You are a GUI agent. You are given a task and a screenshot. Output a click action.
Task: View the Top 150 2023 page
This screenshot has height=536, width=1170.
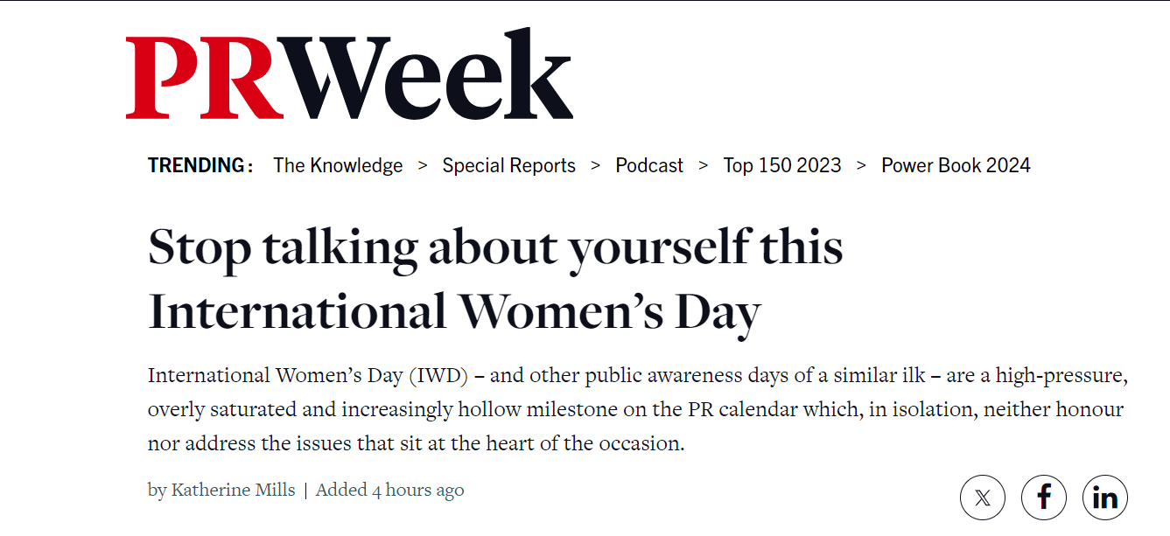(x=782, y=165)
